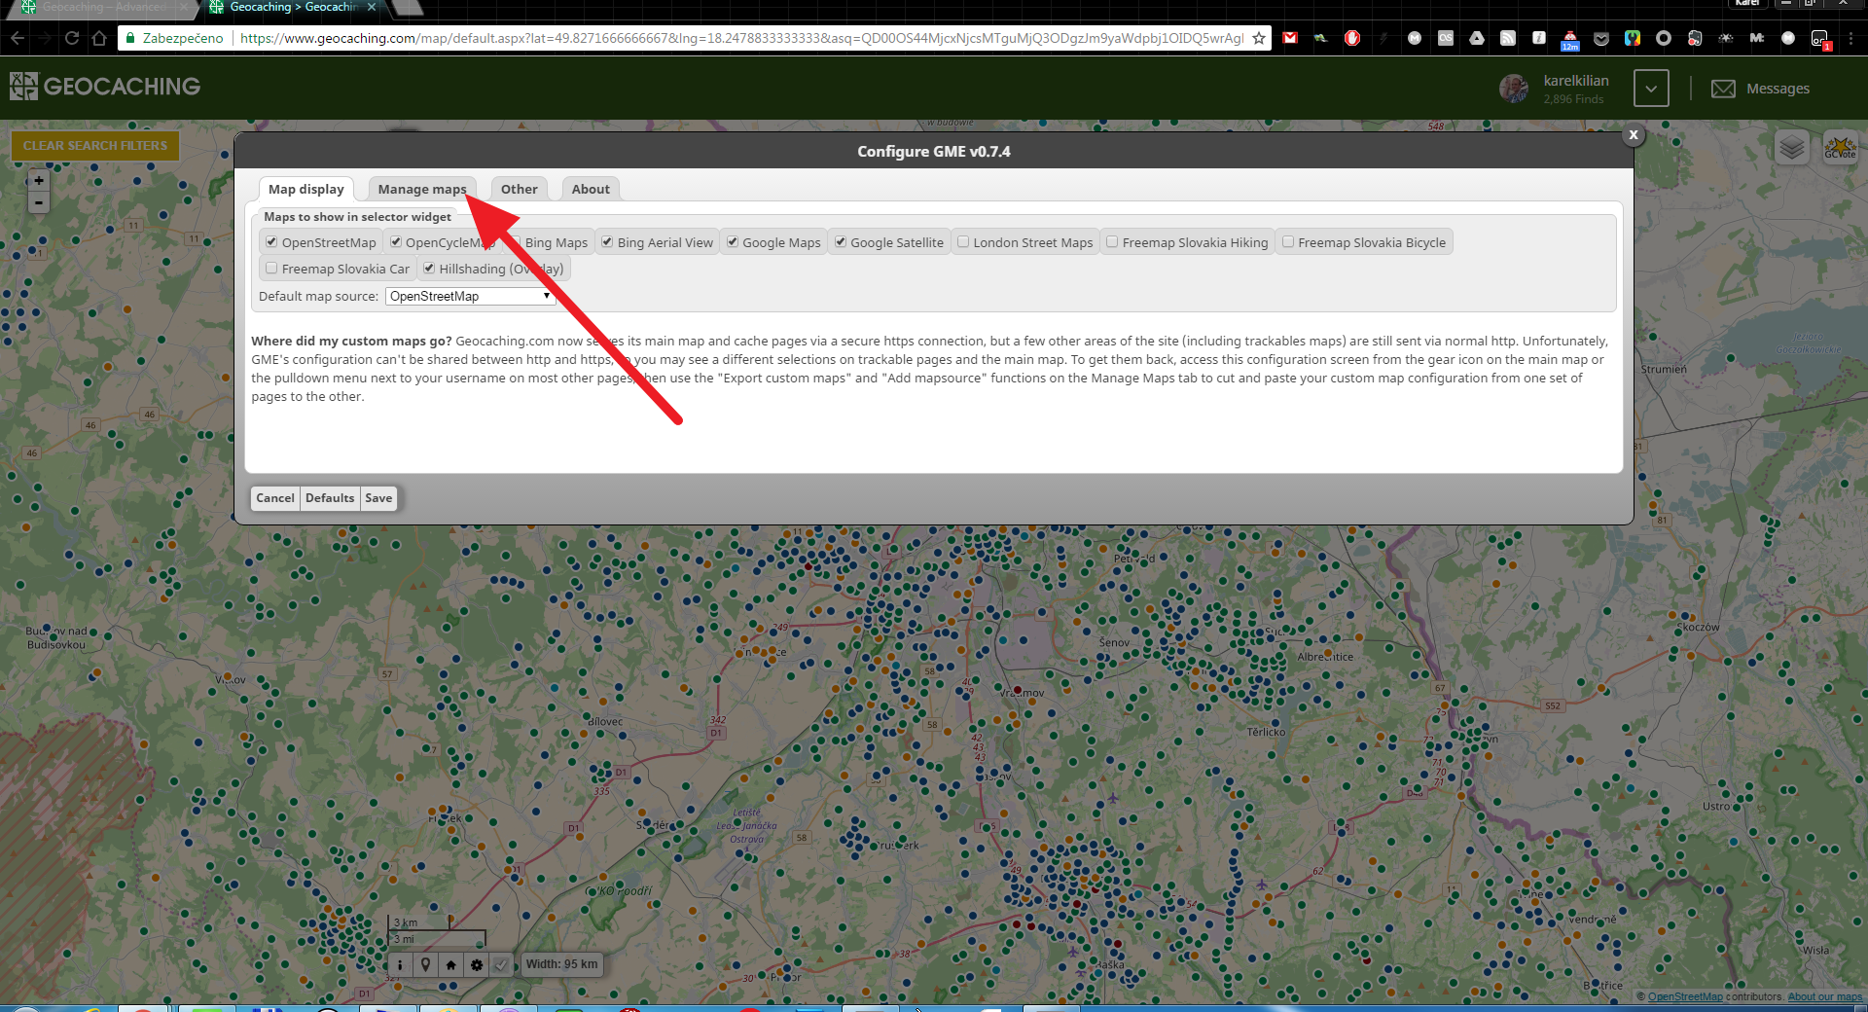The width and height of the screenshot is (1868, 1012).
Task: Open GME settings gear on map toolbar
Action: pyautogui.click(x=476, y=964)
